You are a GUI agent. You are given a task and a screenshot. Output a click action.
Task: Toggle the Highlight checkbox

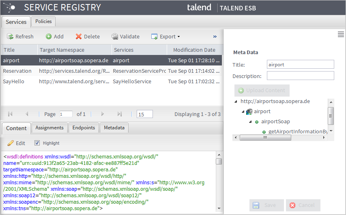click(x=37, y=143)
